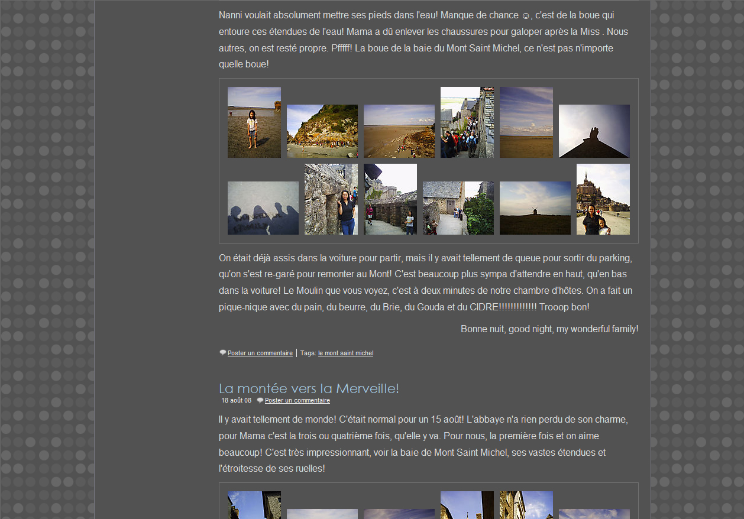View the wide sandy bay overlook thumbnail
Screen dimensions: 744x519
399,131
